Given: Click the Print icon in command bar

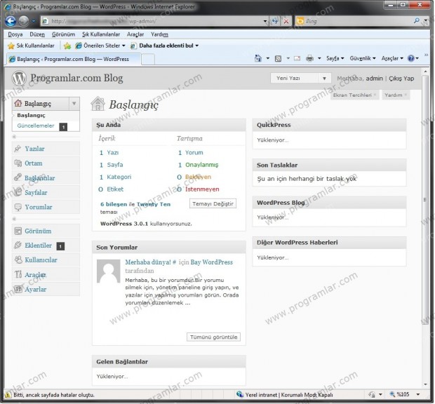Looking at the screenshot, I should point(309,58).
